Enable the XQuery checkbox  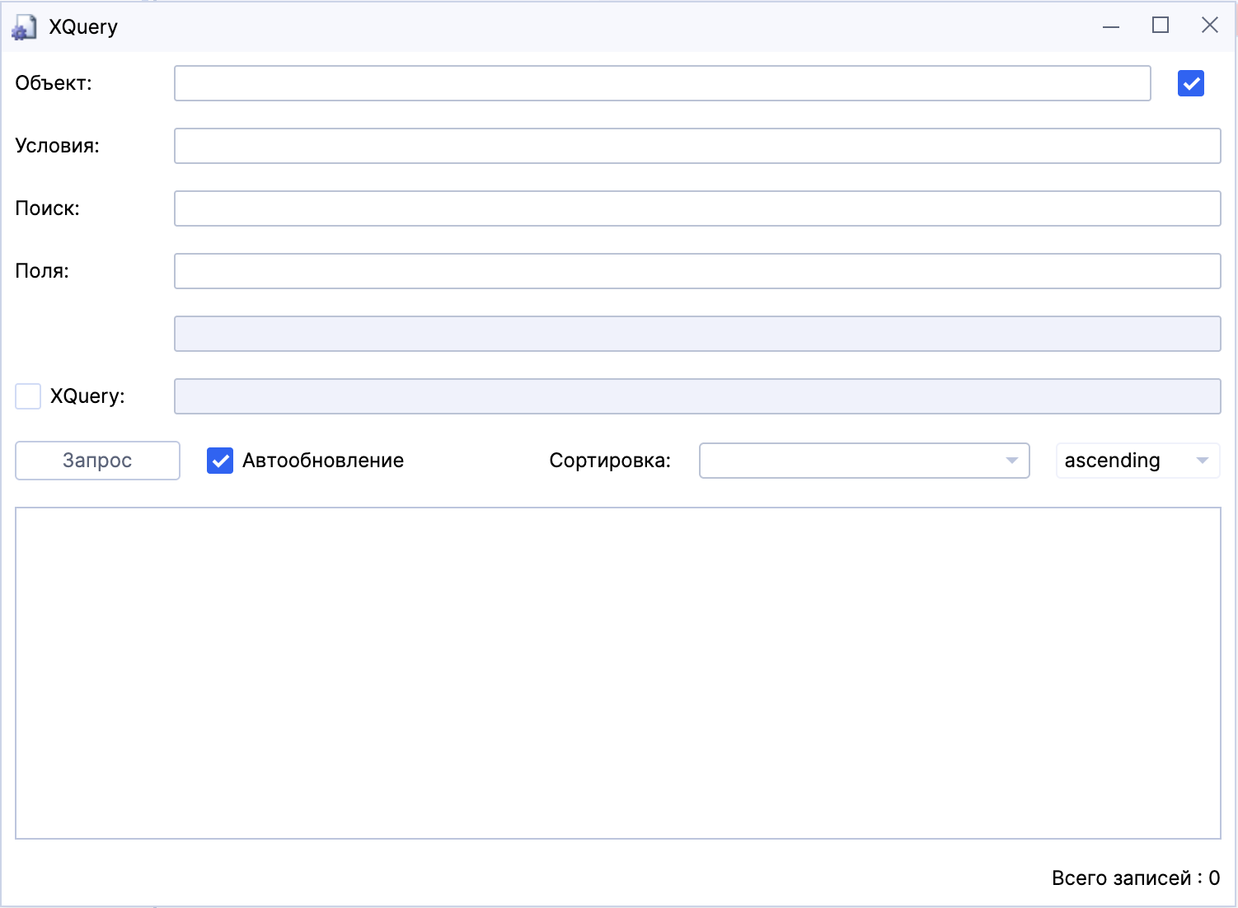click(28, 396)
